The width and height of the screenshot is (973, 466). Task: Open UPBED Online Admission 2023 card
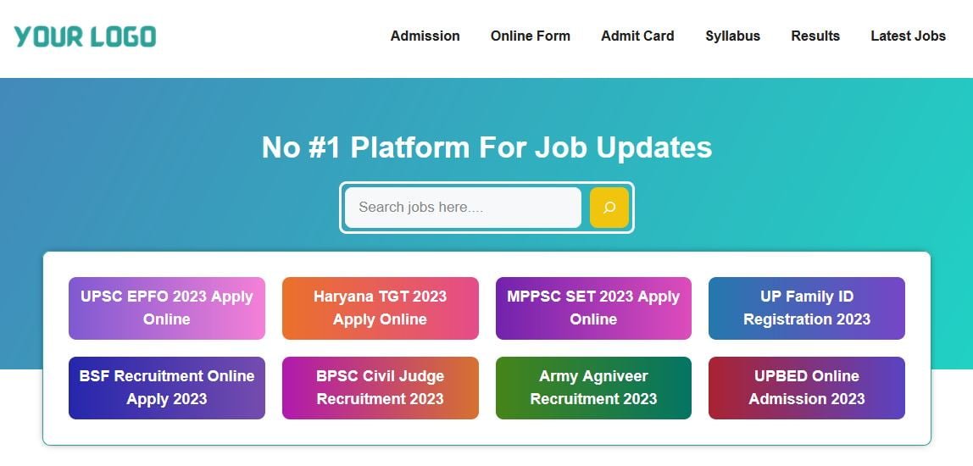[x=806, y=387]
